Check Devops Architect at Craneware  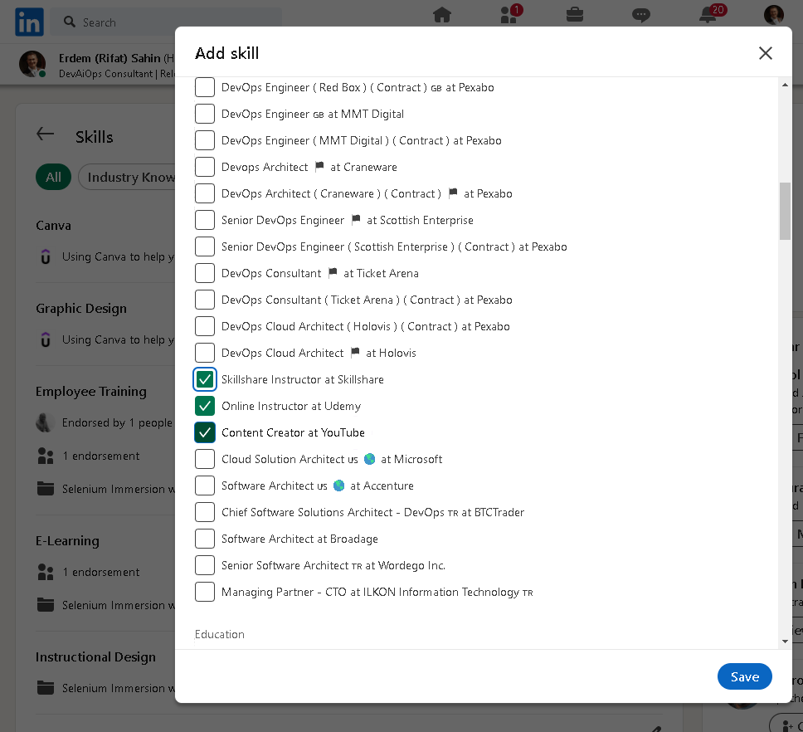point(204,167)
